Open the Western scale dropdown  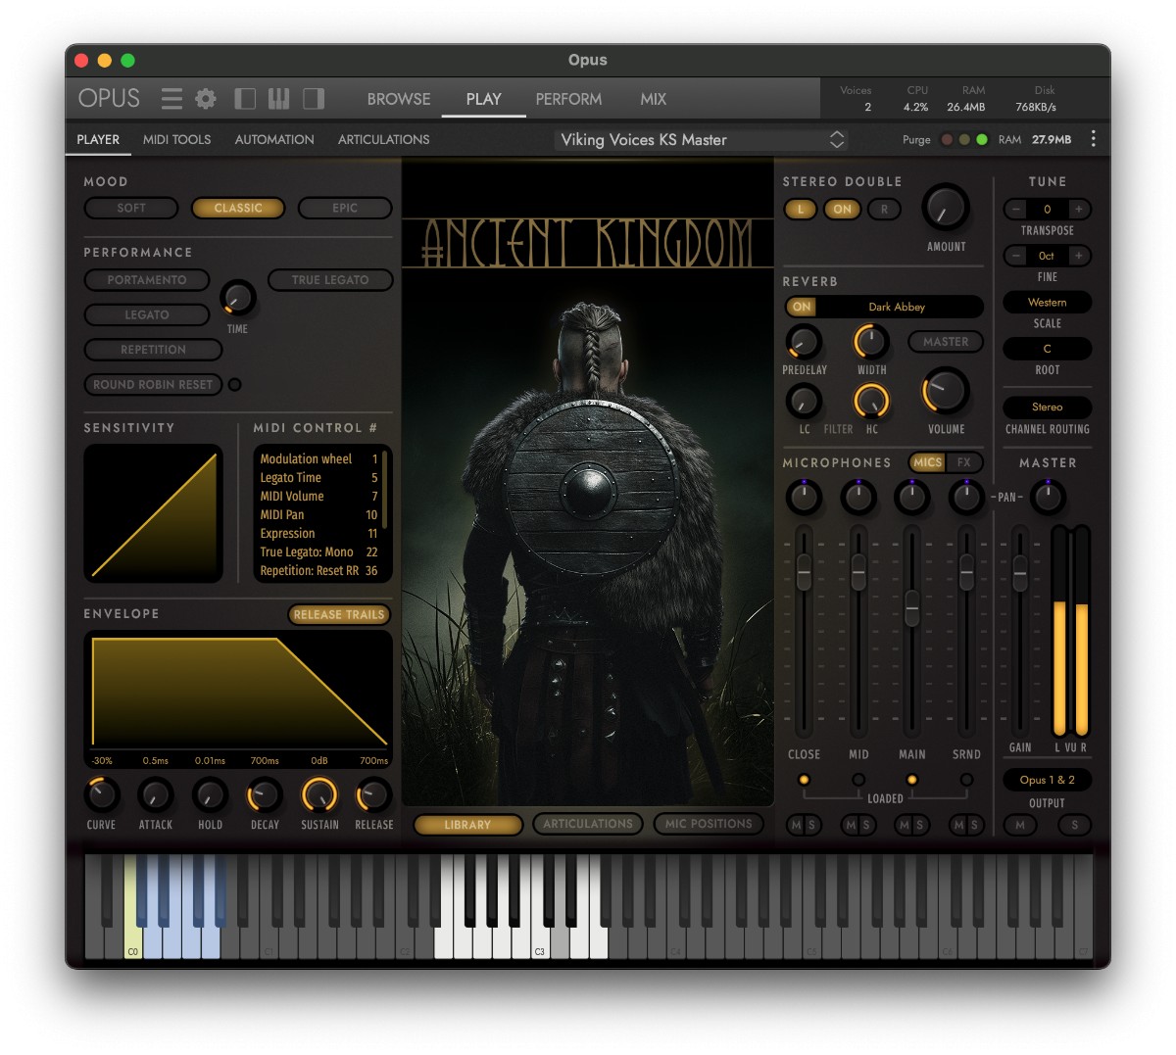[x=1047, y=302]
